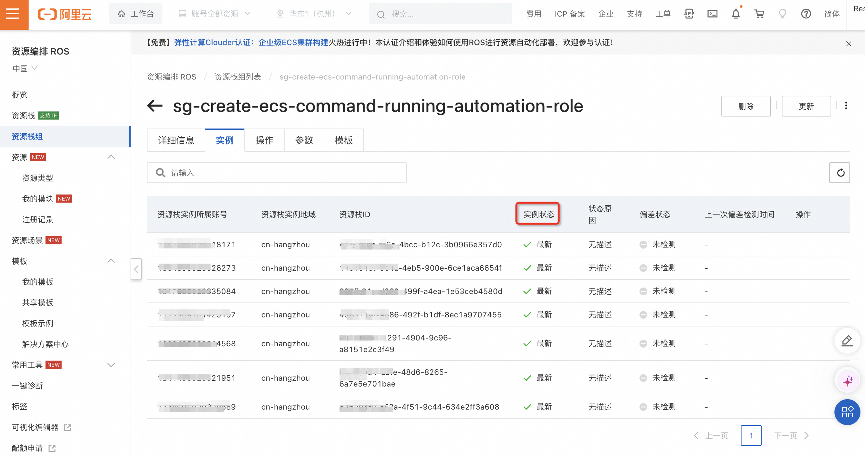
Task: Switch to the 参数 tab
Action: pos(304,140)
